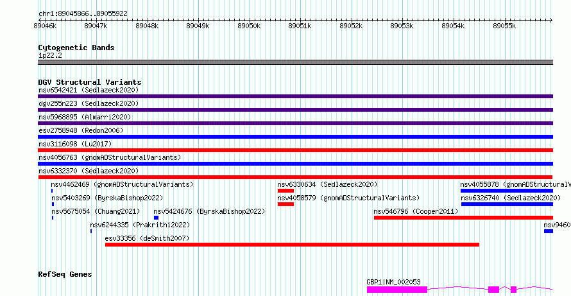The height and width of the screenshot is (296, 571).
Task: Open variant nsv3116098 (Lu2017) label
Action: (75, 144)
